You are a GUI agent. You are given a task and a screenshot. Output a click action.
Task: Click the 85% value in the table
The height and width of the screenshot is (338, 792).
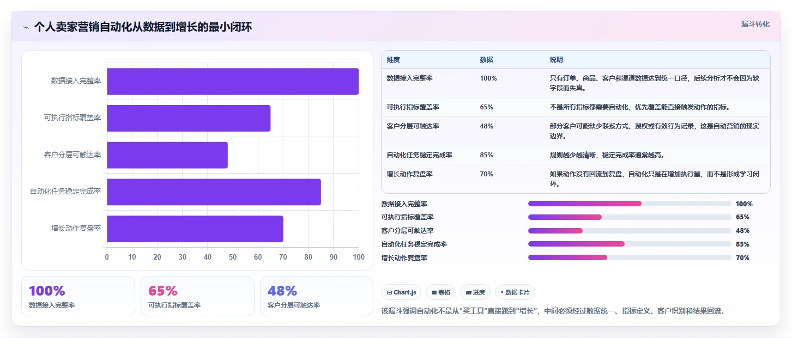[486, 155]
